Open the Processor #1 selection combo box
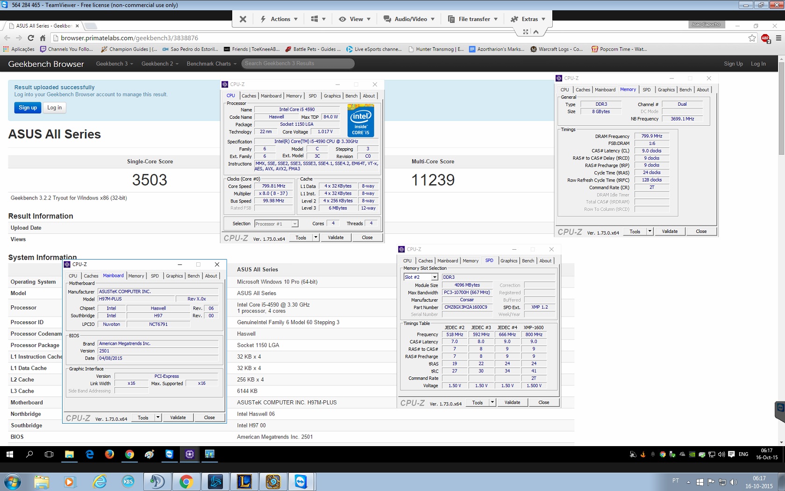The height and width of the screenshot is (491, 785). click(x=276, y=224)
